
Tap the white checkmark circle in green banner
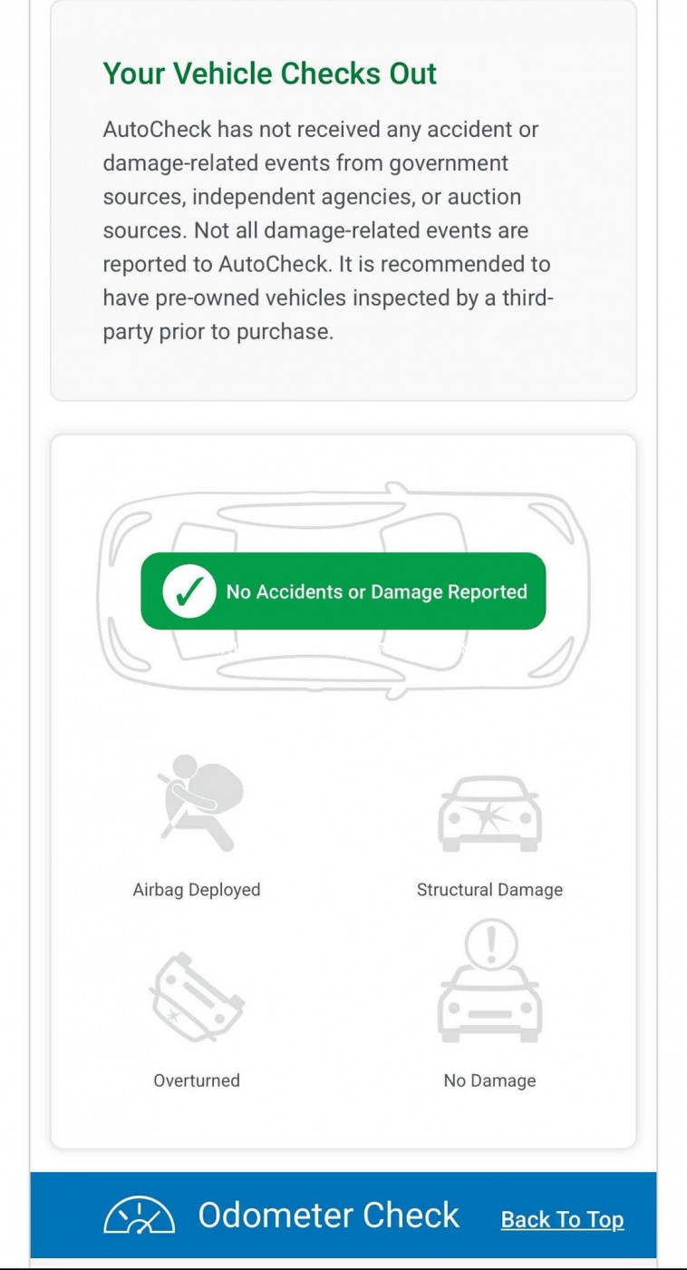pos(189,591)
